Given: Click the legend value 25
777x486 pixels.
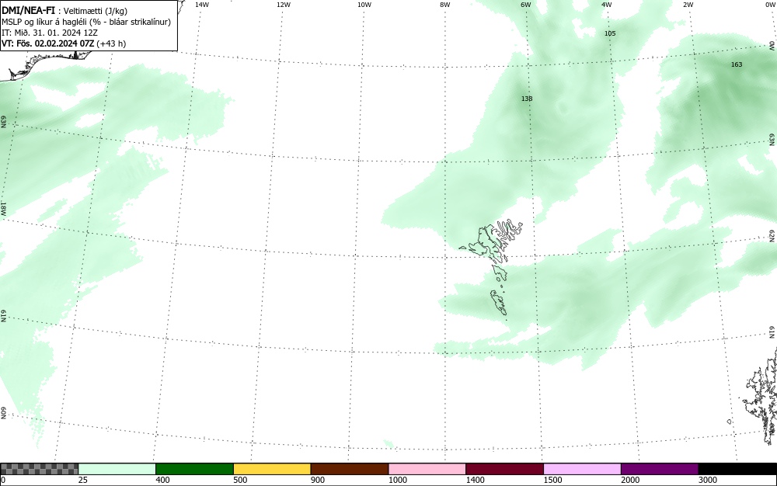Looking at the screenshot, I should (83, 480).
